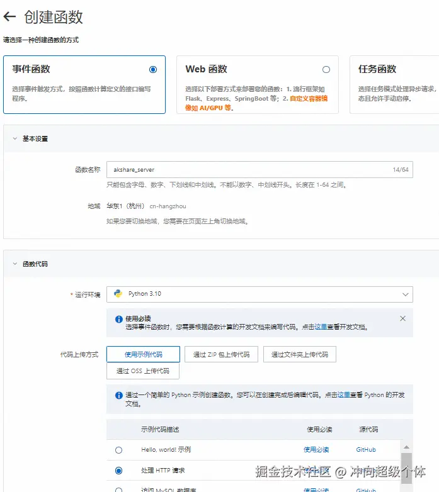Edit the 函数名称 input field
439x492 pixels.
(x=259, y=169)
